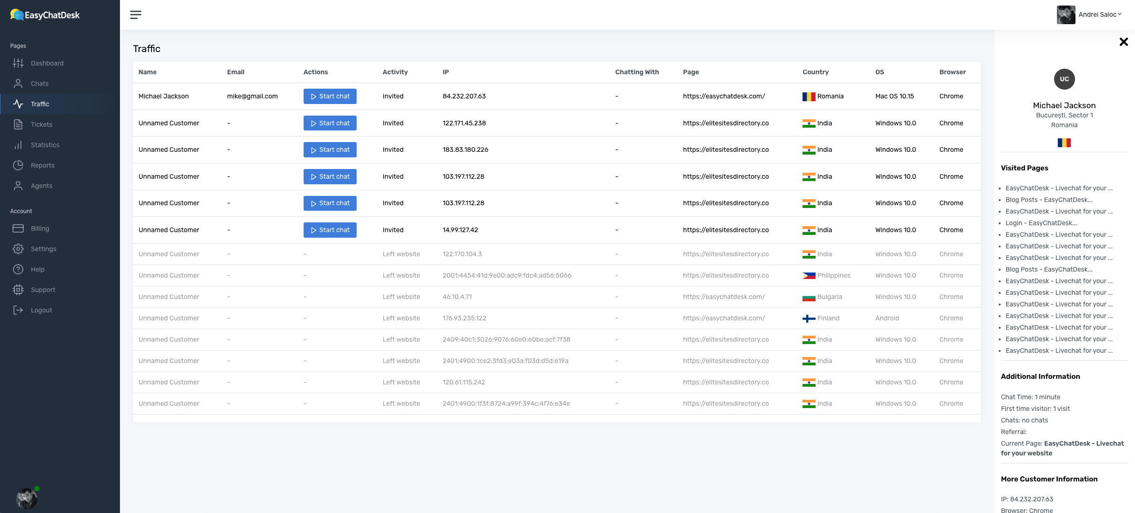This screenshot has height=513, width=1135.
Task: Click the agent avatar with green online status
Action: [27, 498]
